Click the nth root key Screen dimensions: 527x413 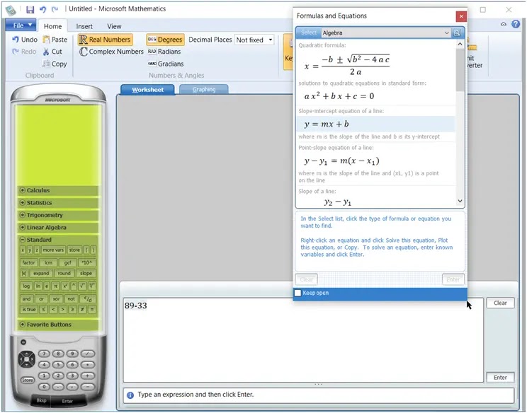point(92,286)
